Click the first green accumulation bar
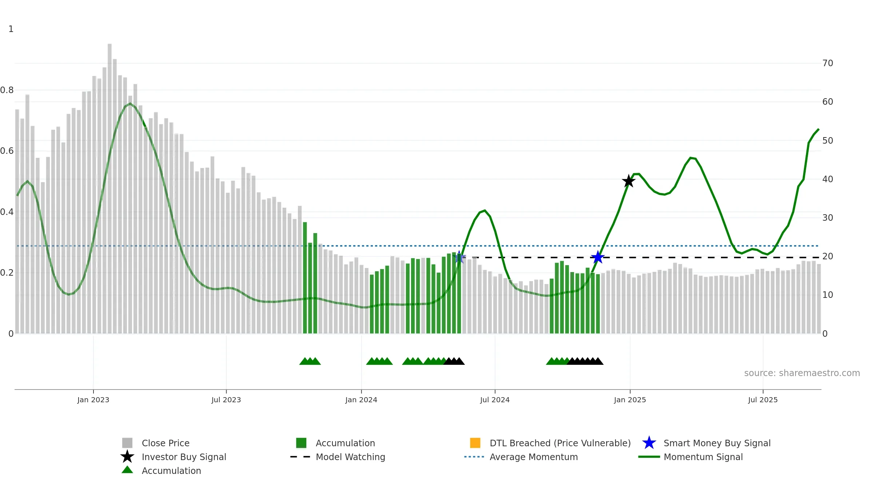 (x=305, y=278)
